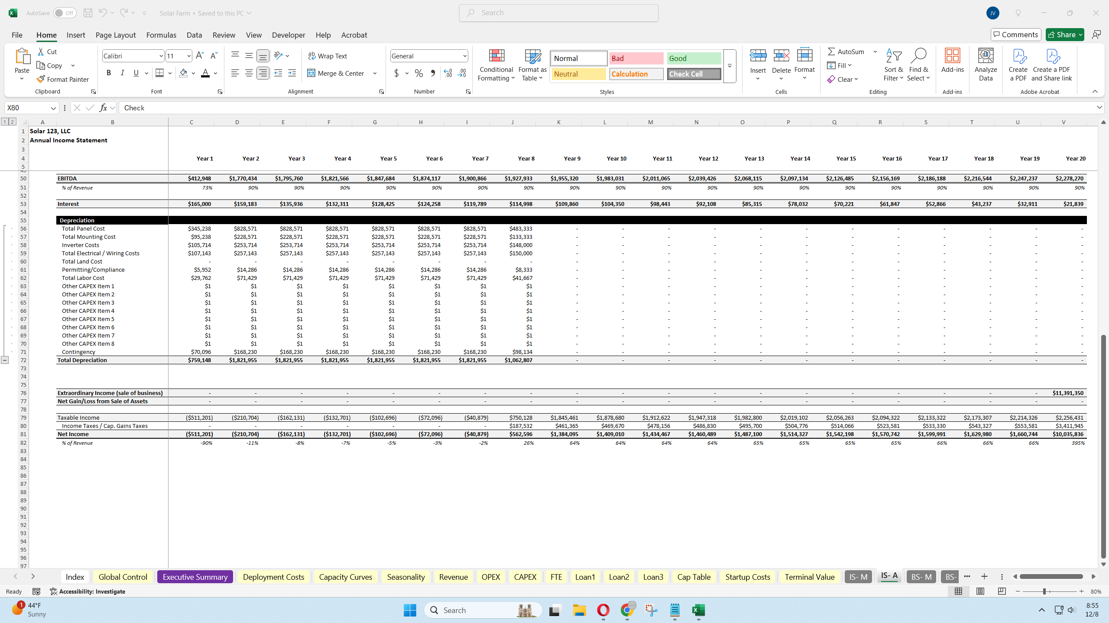Screen dimensions: 1109x623
Task: Click Accessibility: Investigate status
Action: pos(88,591)
